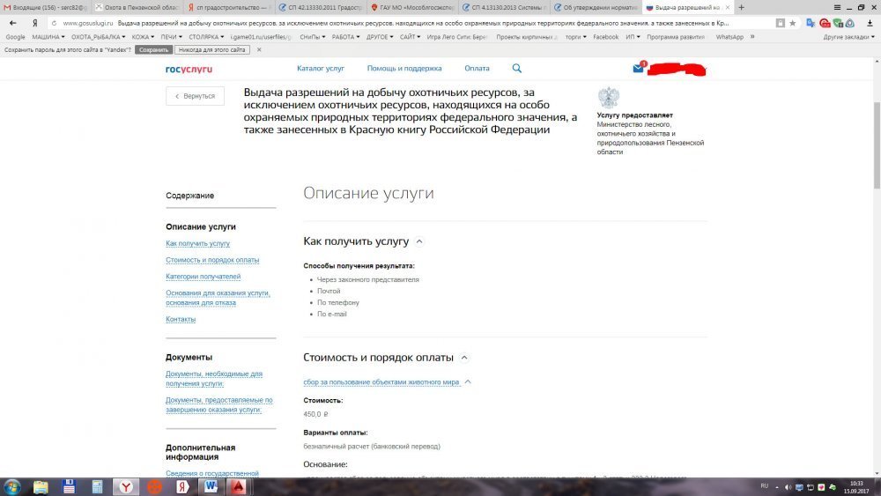This screenshot has width=881, height=496.
Task: Open 'Помощь и поддержка' menu item
Action: (x=404, y=69)
